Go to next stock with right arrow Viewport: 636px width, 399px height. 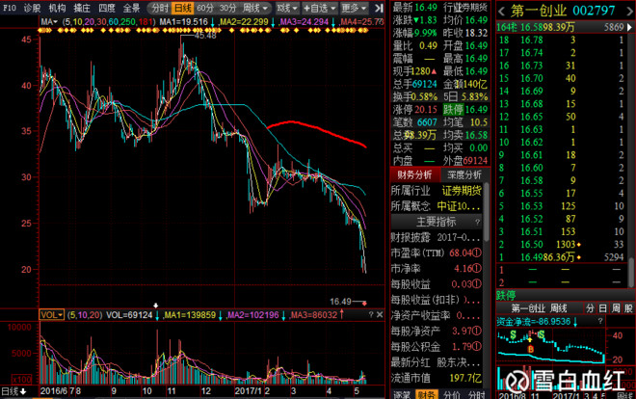[631, 11]
